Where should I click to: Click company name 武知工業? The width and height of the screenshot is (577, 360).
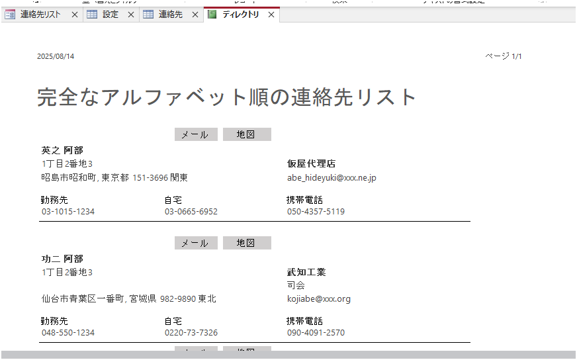(306, 273)
